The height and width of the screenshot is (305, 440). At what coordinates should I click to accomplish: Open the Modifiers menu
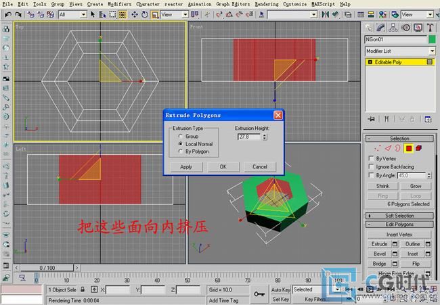[x=120, y=4]
